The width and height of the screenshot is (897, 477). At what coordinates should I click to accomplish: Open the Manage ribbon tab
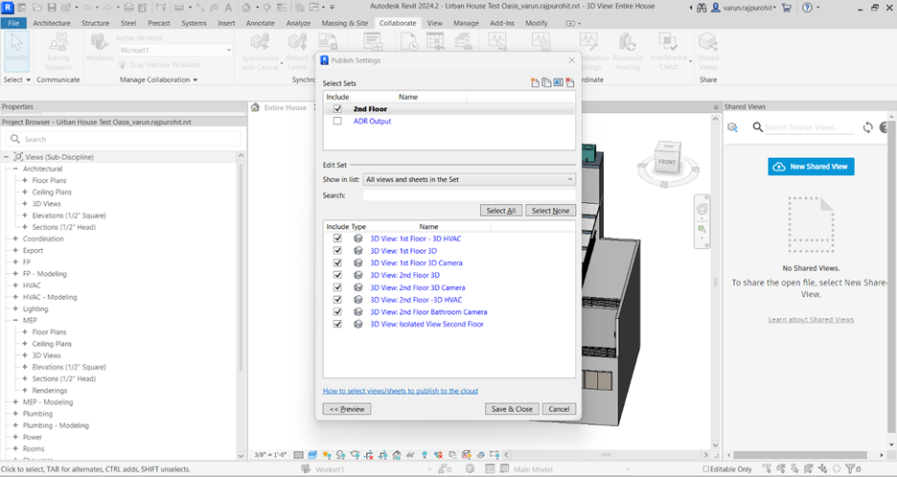pyautogui.click(x=466, y=23)
